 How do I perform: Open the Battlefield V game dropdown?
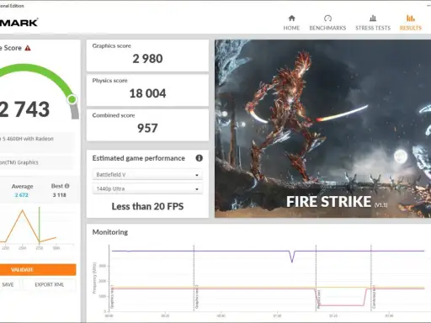(147, 175)
